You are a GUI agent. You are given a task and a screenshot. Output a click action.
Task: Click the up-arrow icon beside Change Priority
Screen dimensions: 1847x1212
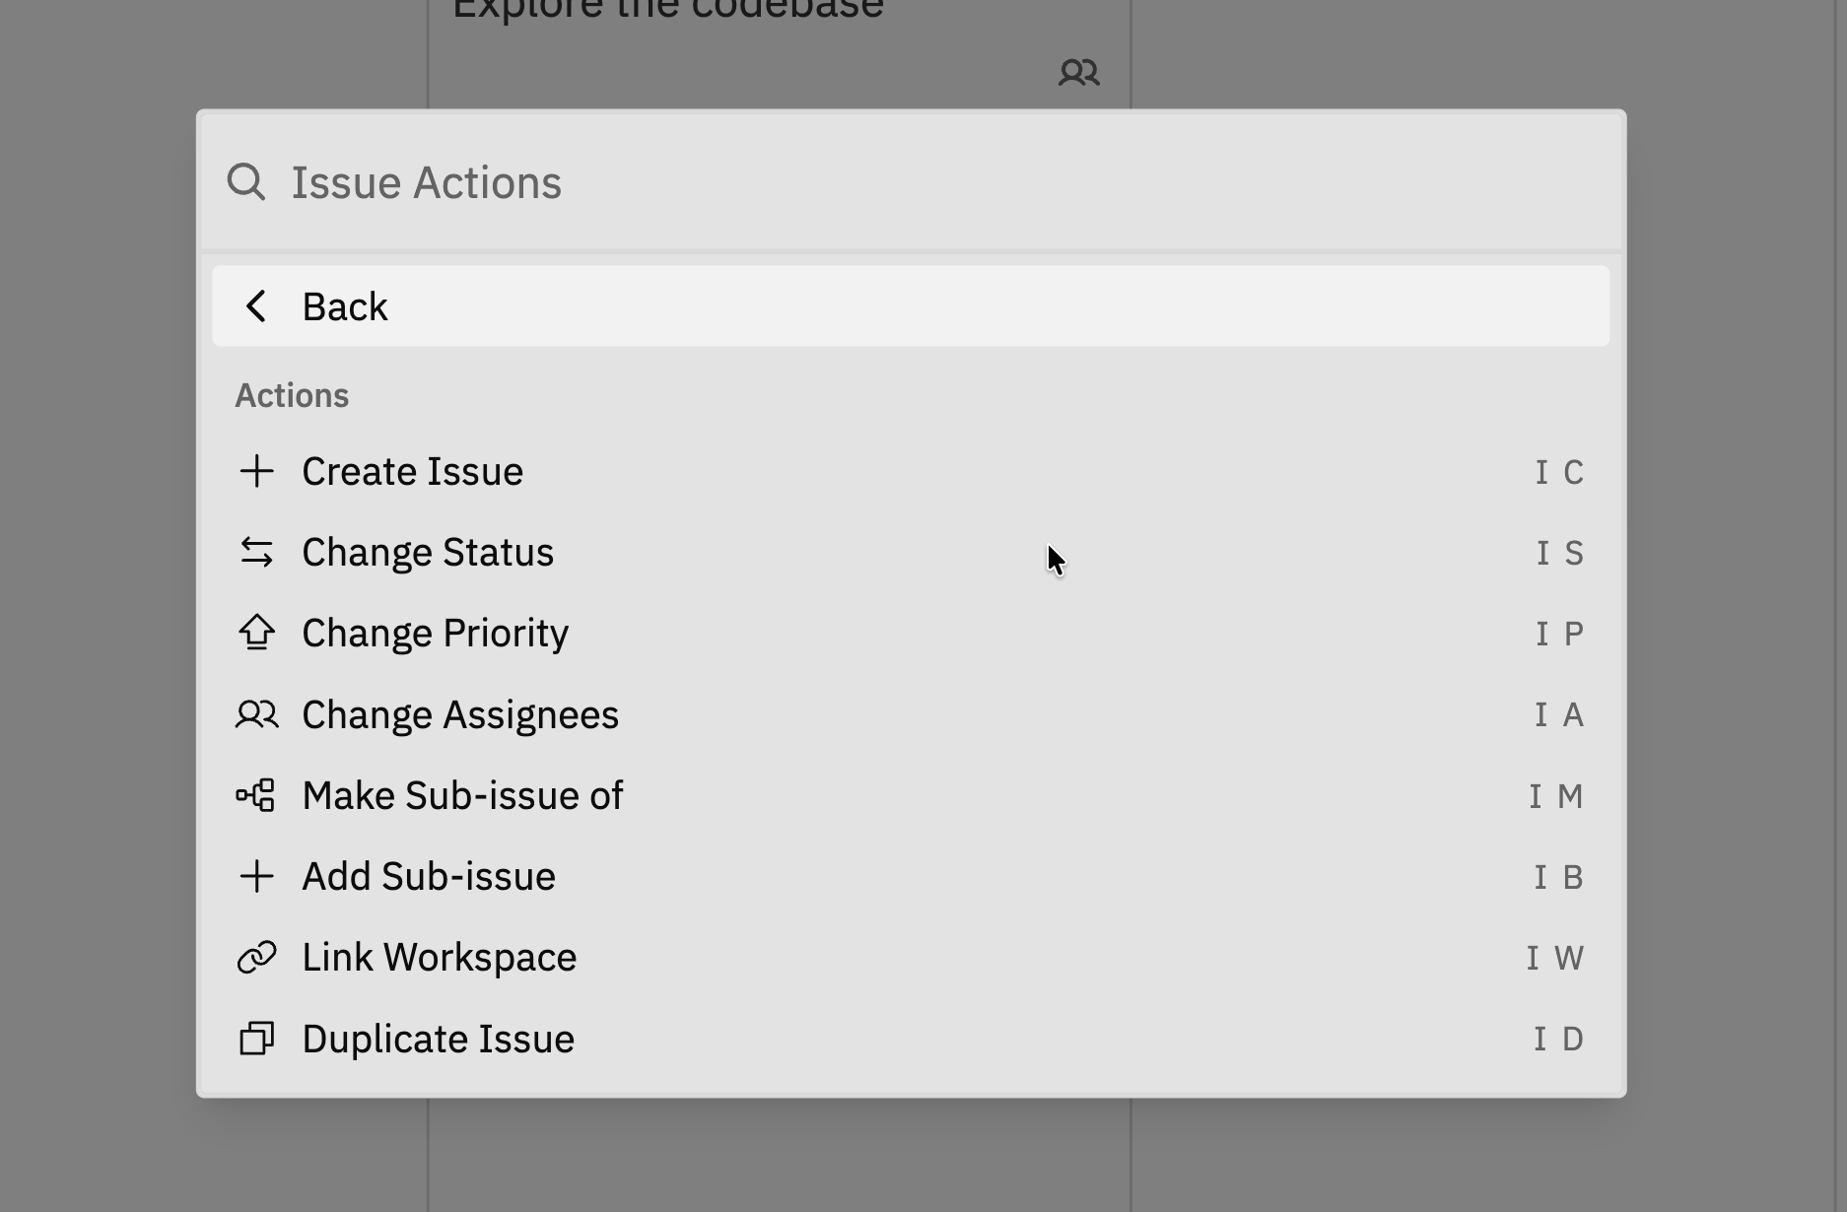(257, 633)
